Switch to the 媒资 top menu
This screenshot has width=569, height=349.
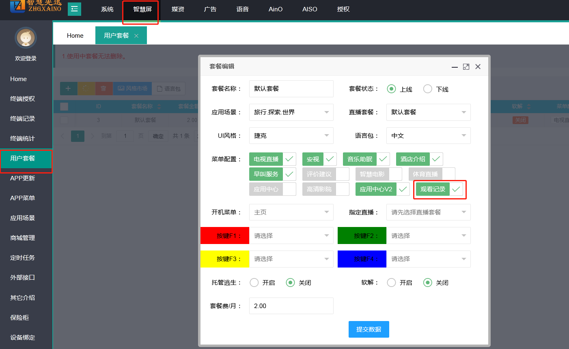point(178,9)
